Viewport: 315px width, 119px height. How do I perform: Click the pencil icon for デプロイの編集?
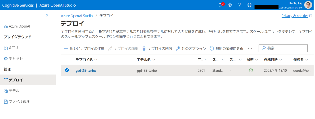pyautogui.click(x=110, y=48)
